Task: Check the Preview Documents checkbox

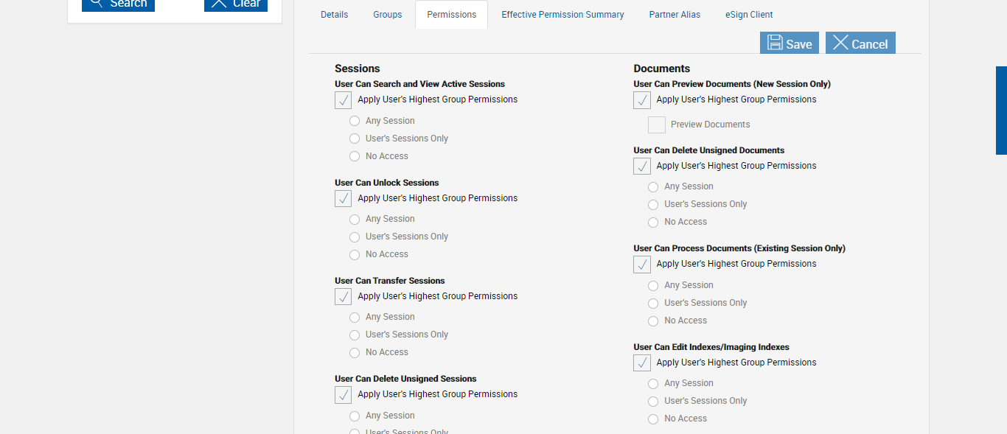Action: pyautogui.click(x=657, y=125)
